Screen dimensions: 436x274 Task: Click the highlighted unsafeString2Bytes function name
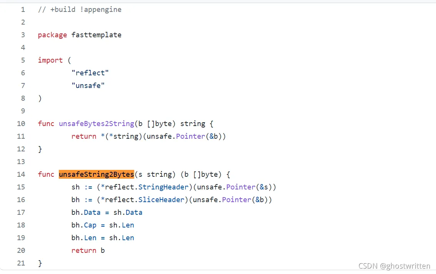coord(96,174)
